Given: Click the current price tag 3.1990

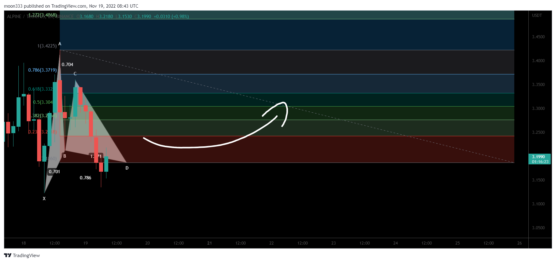Looking at the screenshot, I should 538,157.
